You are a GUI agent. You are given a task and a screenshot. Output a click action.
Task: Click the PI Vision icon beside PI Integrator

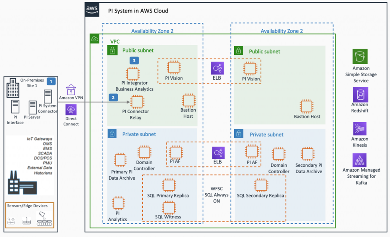(174, 68)
